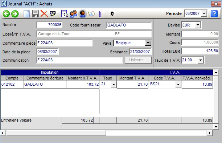222x143 pixels.
Task: Click the Total EUR field 125.50
Action: click(200, 51)
